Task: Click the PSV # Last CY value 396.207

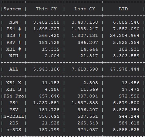Action: point(88,42)
